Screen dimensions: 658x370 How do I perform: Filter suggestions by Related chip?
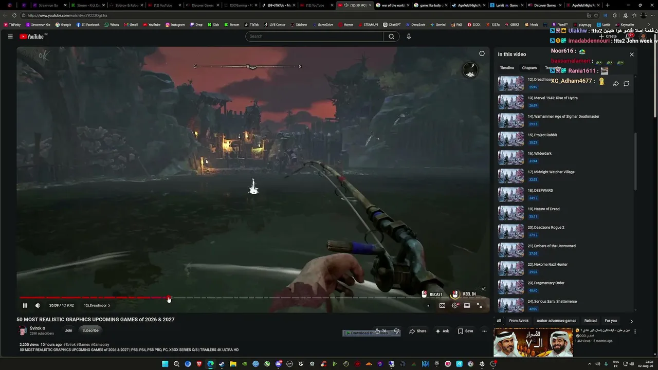coord(590,321)
